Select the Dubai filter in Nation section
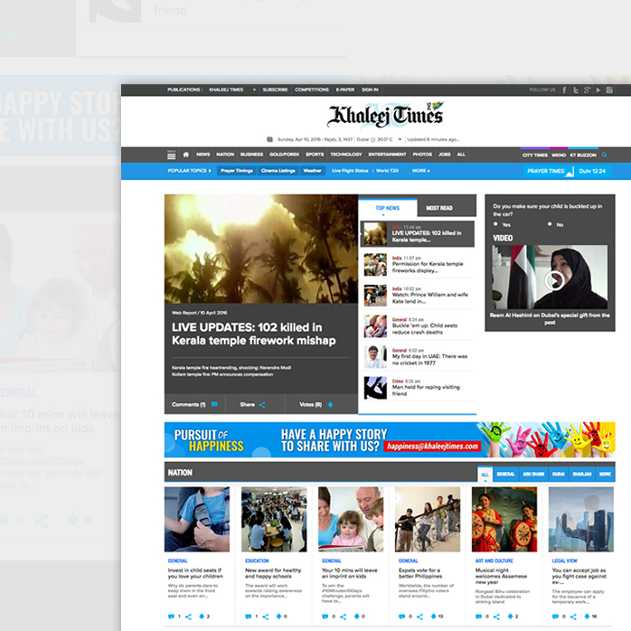The width and height of the screenshot is (631, 631). [x=558, y=474]
